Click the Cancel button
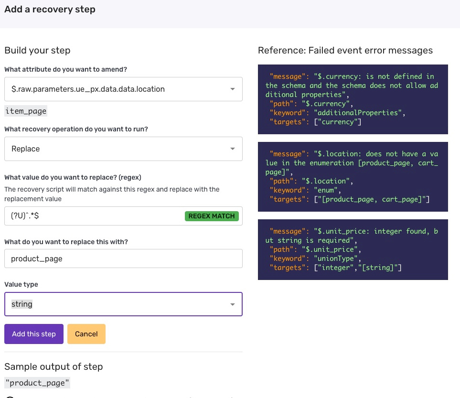This screenshot has height=398, width=460. [86, 334]
